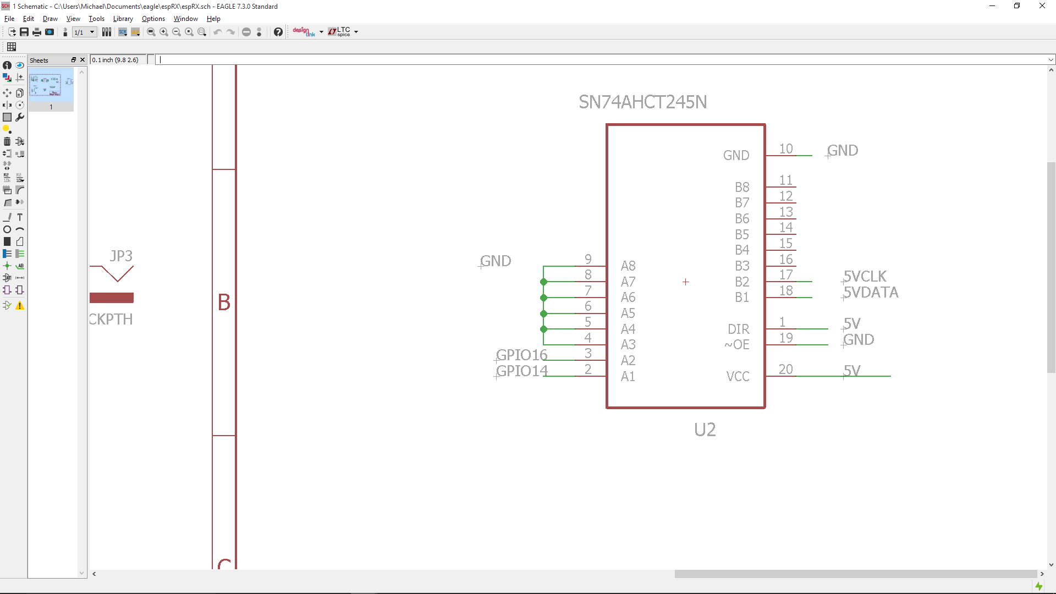1056x594 pixels.
Task: Select the Circle drawing tool
Action: click(x=7, y=229)
